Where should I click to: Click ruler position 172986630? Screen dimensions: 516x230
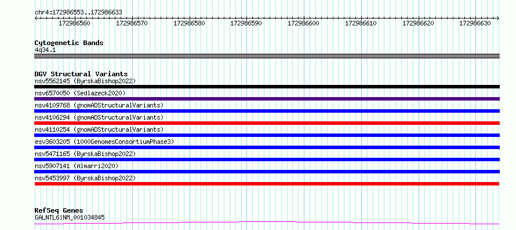(x=475, y=23)
